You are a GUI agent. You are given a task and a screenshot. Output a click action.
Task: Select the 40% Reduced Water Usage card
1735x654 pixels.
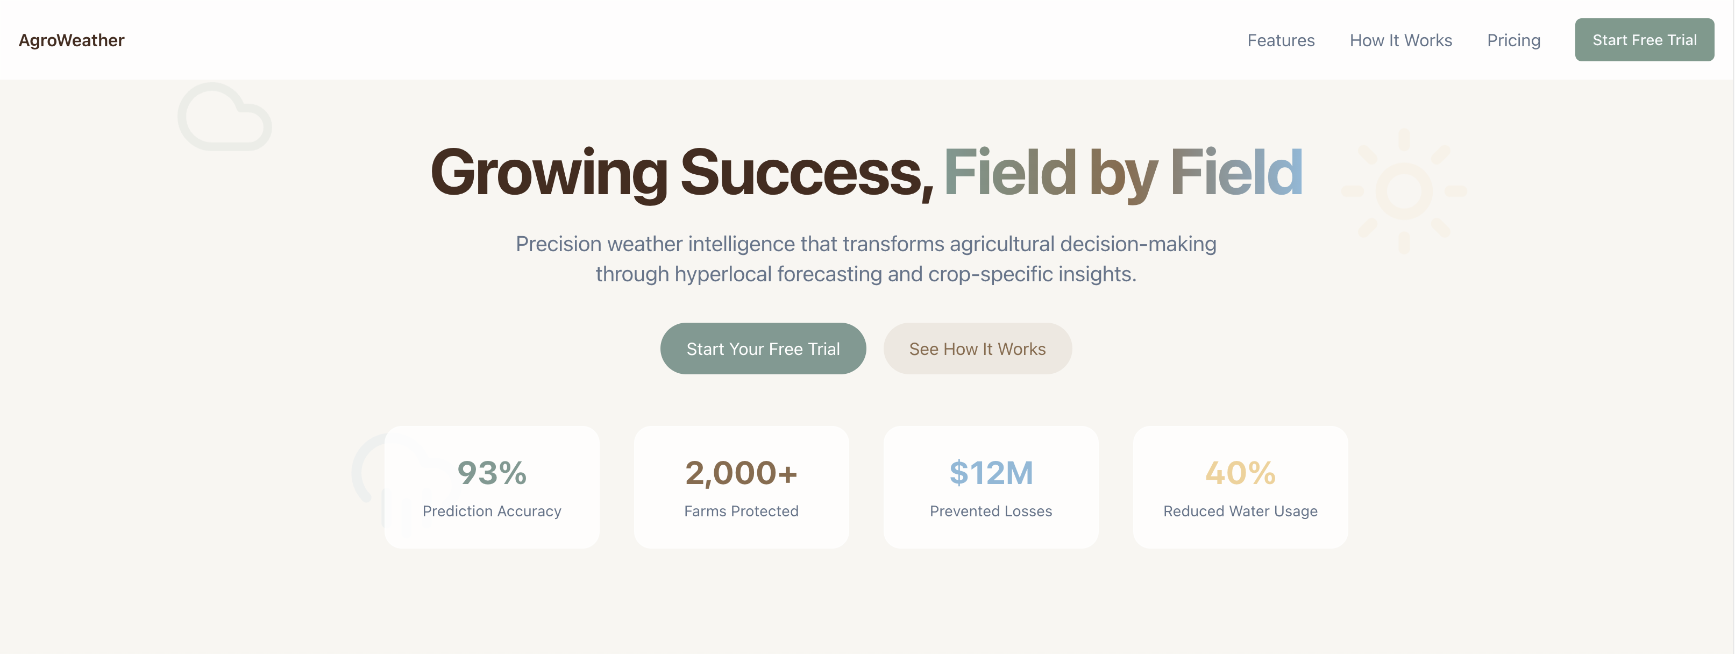(x=1240, y=487)
